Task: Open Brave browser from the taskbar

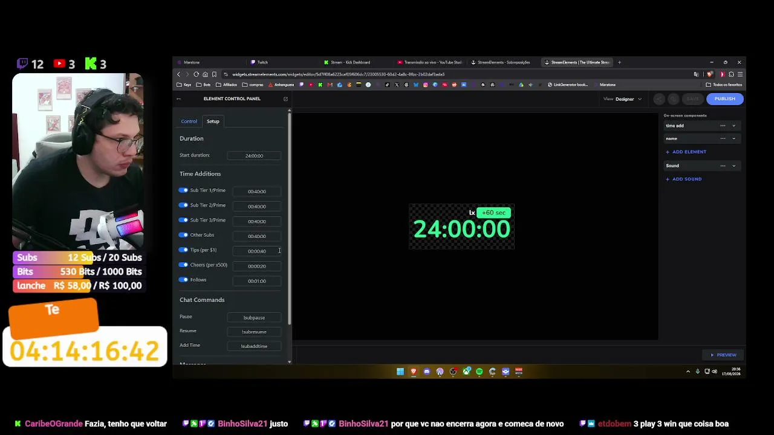Action: pos(414,372)
